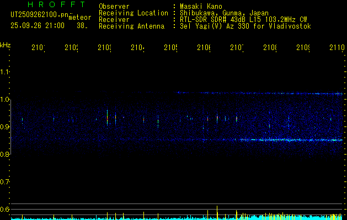Click the kHz axis unit label
The image size is (347, 220).
click(x=5, y=46)
